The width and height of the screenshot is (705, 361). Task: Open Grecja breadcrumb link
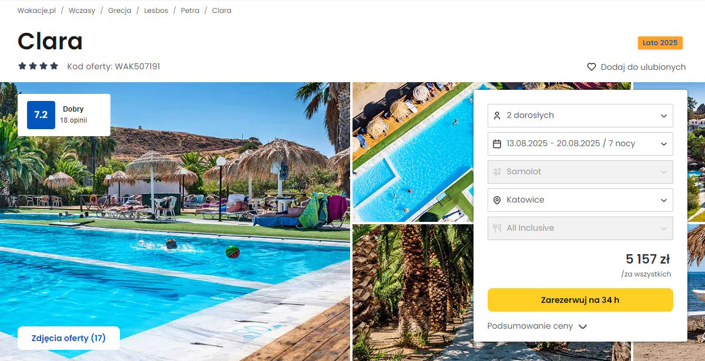coord(120,11)
